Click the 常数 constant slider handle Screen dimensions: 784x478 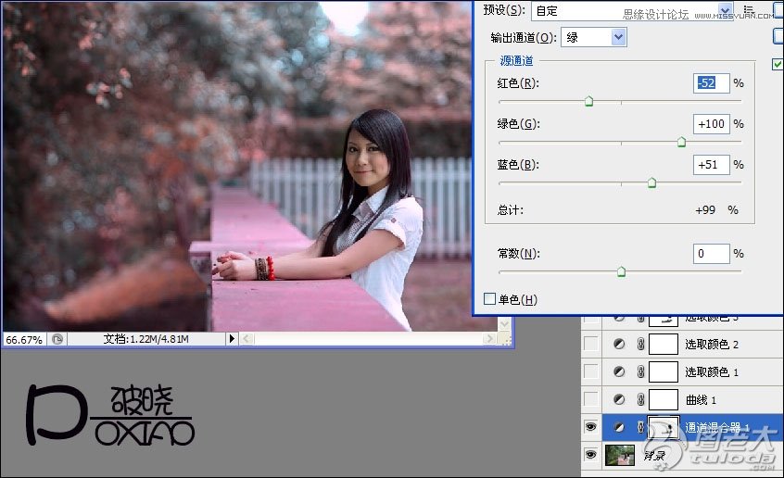coord(621,272)
